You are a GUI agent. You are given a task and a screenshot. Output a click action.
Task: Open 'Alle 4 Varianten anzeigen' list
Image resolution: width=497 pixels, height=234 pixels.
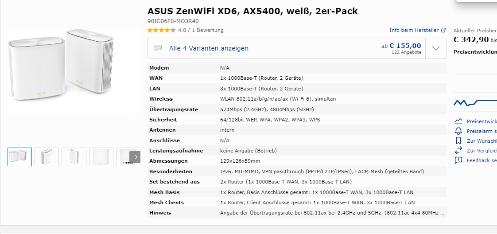209,48
